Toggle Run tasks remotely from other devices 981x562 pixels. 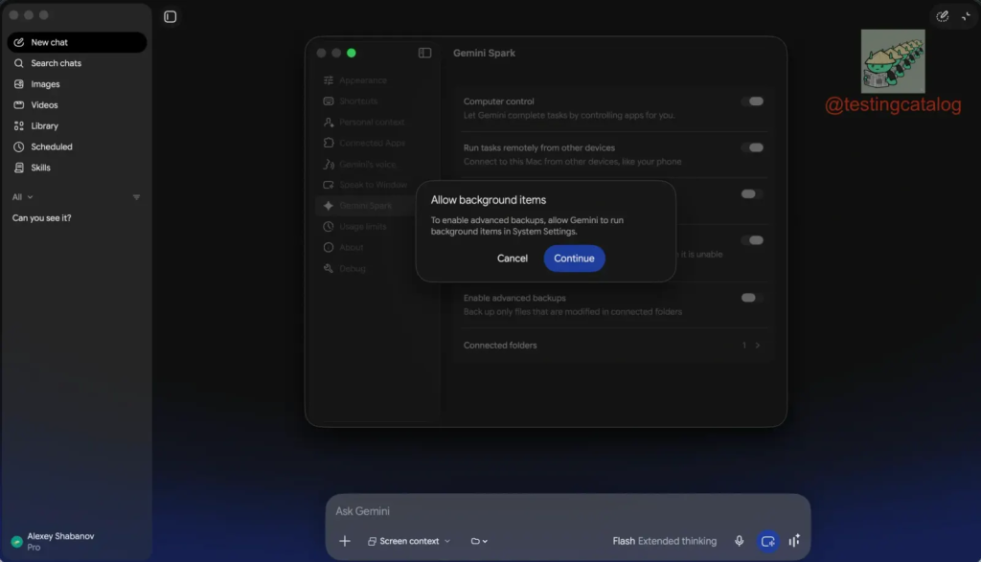tap(753, 147)
